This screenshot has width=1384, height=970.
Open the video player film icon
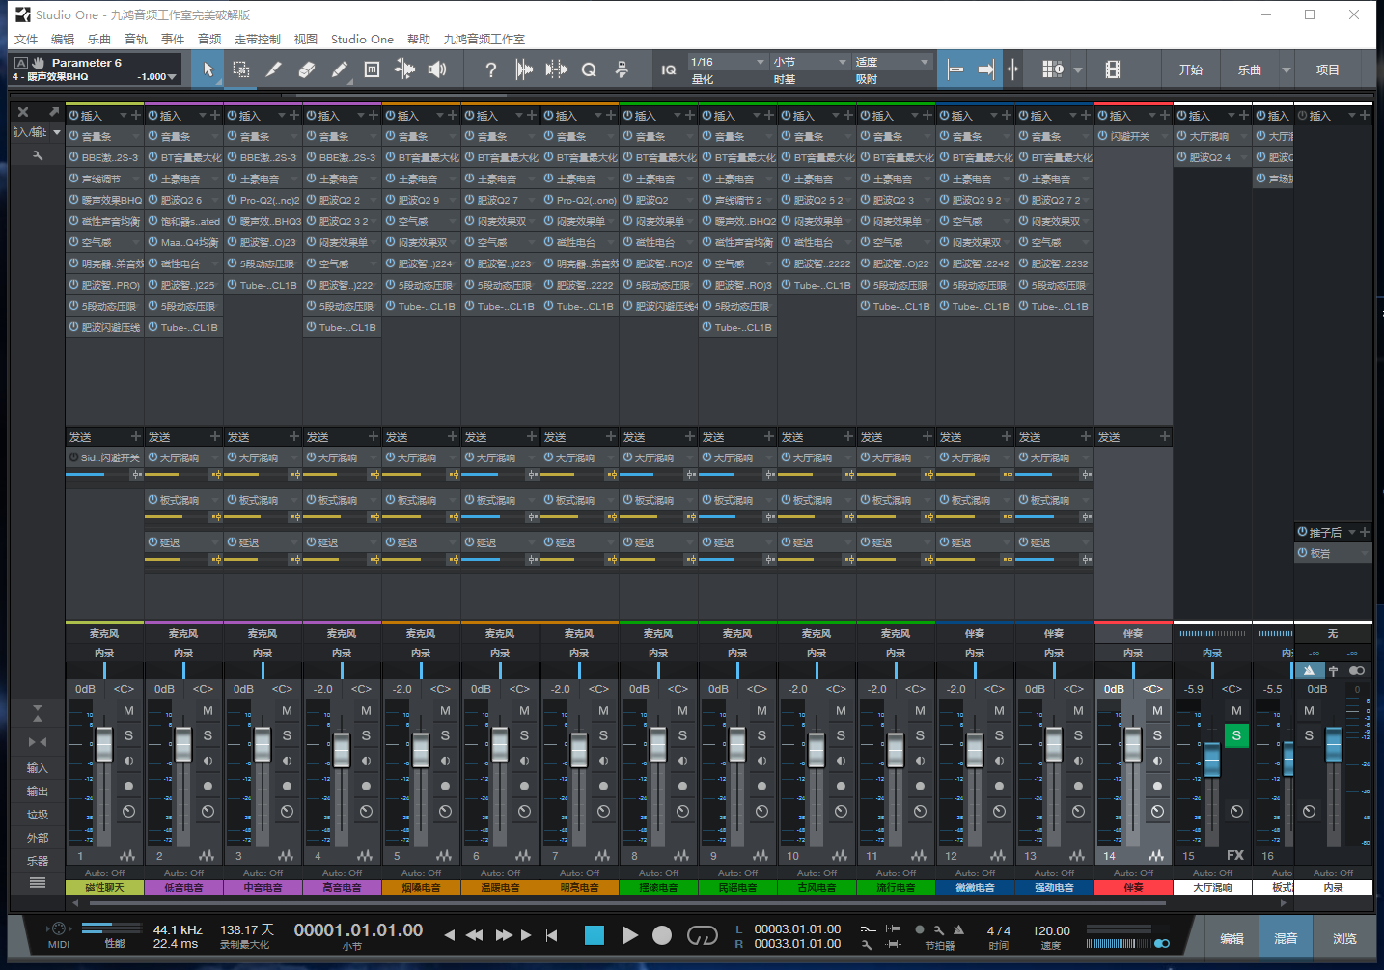pos(1113,69)
